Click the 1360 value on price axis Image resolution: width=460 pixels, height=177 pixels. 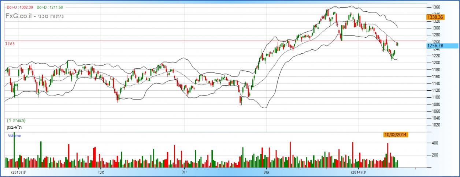(x=436, y=7)
